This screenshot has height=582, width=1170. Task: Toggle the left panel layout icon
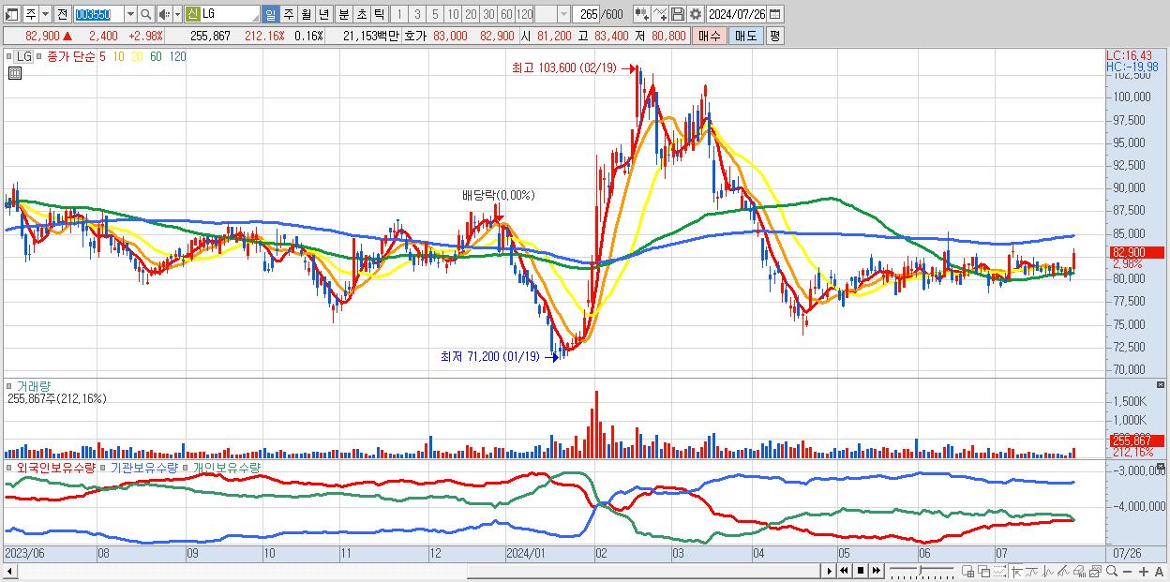[11, 14]
